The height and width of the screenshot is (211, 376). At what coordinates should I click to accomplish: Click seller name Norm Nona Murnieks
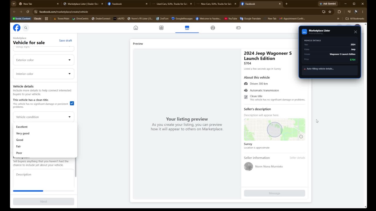[x=269, y=166]
